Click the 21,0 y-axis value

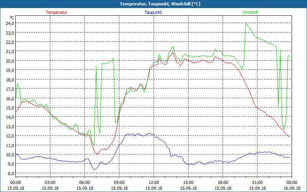(x=10, y=51)
